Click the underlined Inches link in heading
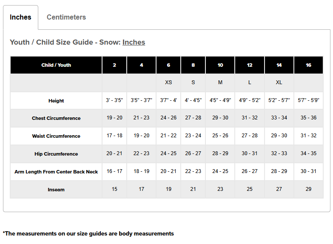The image size is (333, 244). pos(134,42)
